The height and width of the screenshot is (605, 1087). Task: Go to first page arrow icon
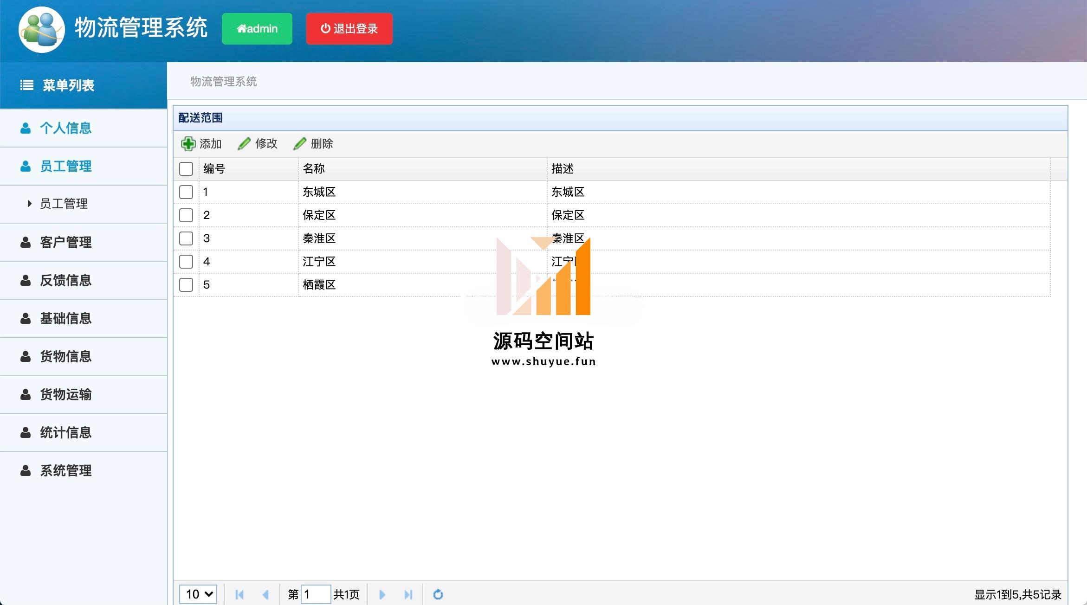(239, 594)
